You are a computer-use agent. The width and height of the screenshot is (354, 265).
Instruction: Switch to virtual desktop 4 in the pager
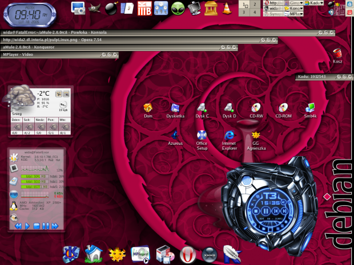(255, 12)
